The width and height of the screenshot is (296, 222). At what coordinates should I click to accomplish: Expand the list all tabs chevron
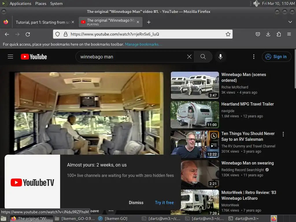290,22
